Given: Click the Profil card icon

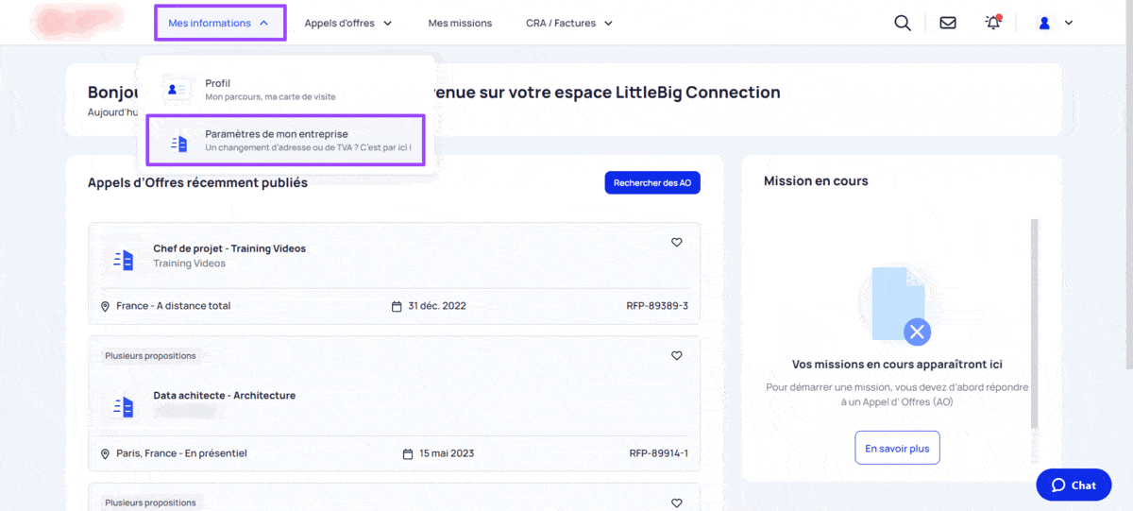Looking at the screenshot, I should coord(178,89).
